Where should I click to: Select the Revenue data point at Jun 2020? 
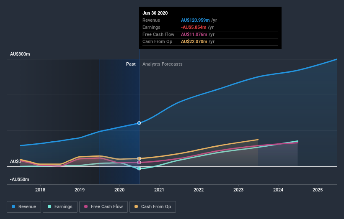[x=139, y=123]
